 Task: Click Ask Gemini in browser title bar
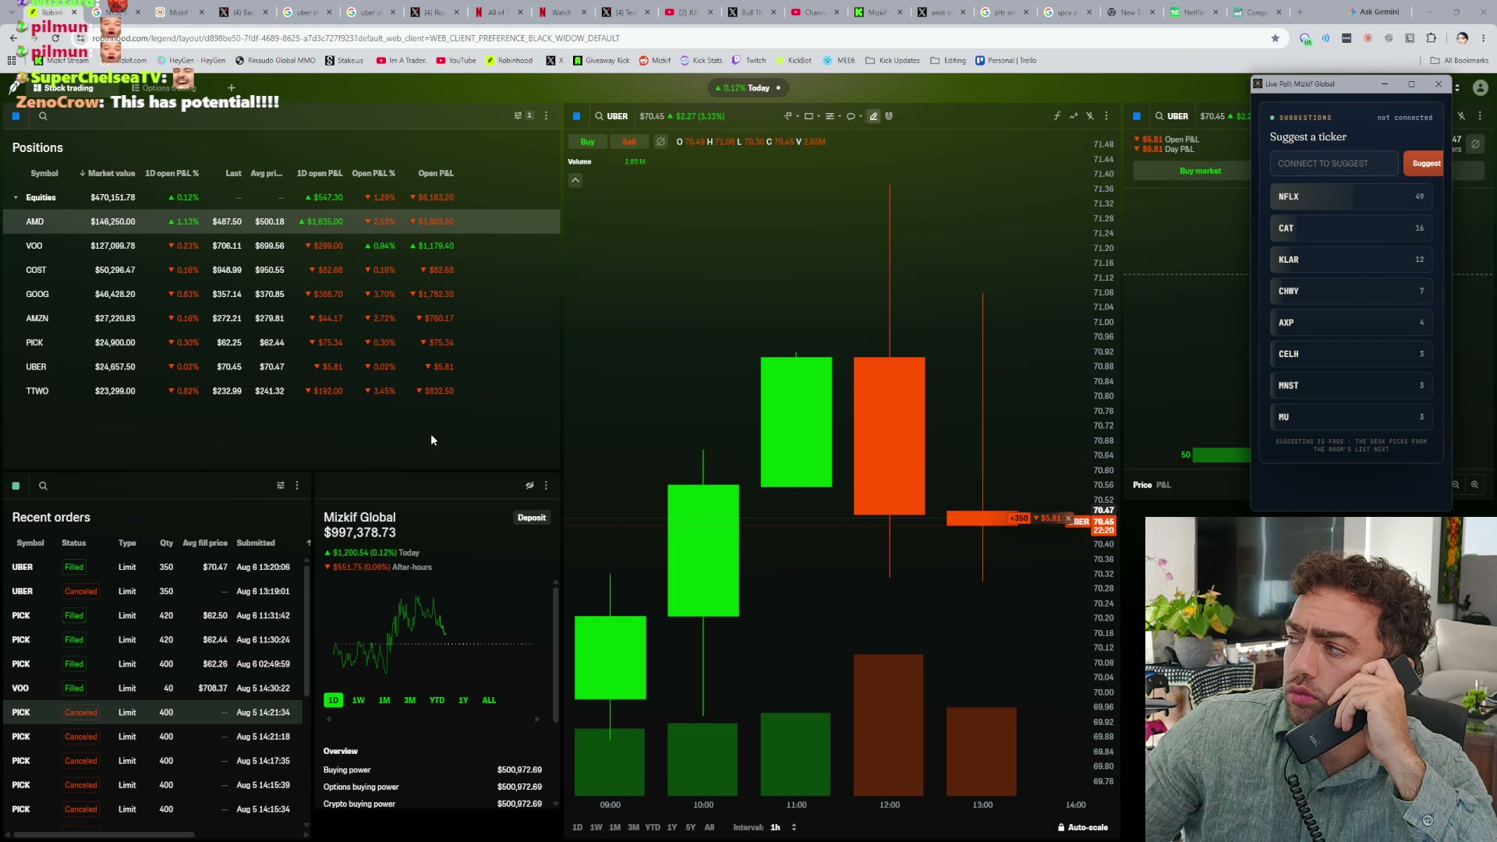[x=1375, y=12]
